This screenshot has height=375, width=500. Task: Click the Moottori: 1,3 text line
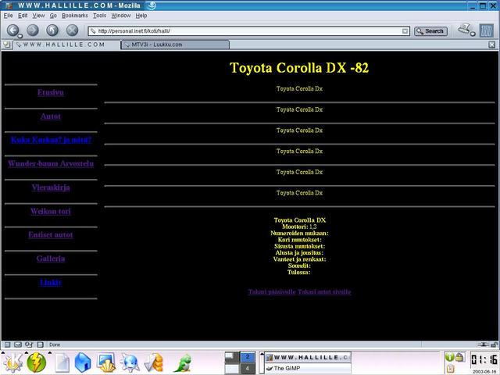299,227
